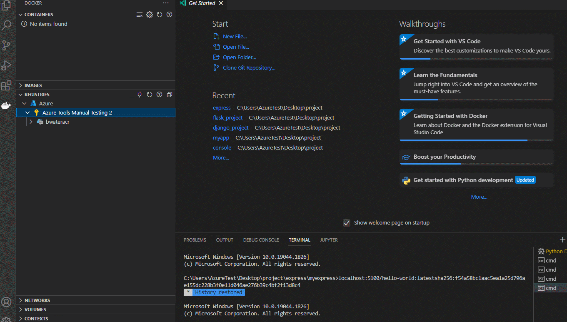Open Docker panel more actions ellipsis

coord(166,3)
